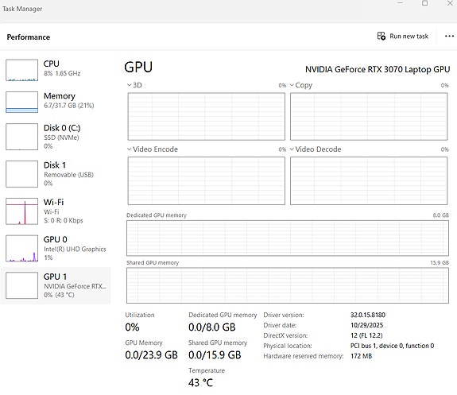Screen dimensions: 457x395
Task: Click the 0% Utilization value
Action: tap(132, 327)
